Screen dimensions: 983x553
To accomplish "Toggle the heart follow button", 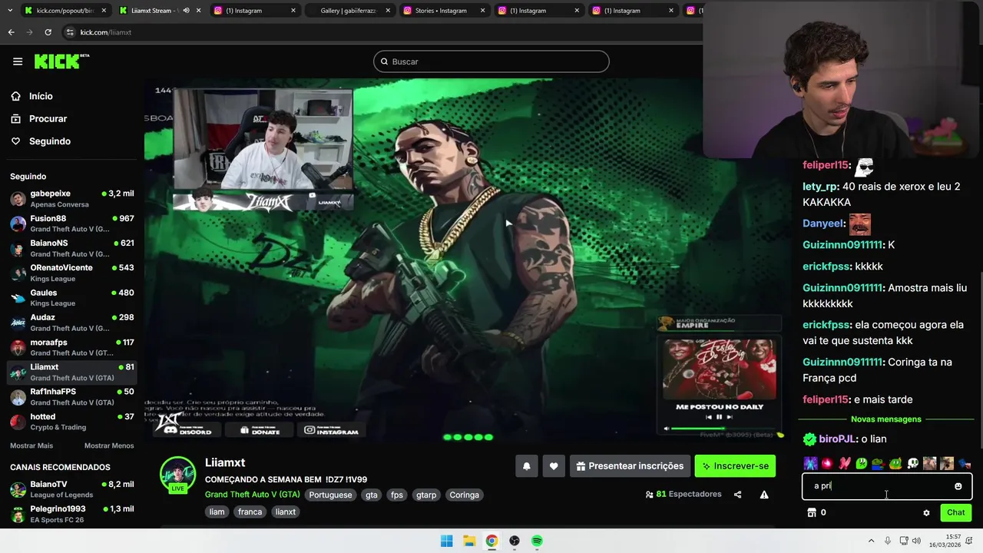I will pyautogui.click(x=554, y=466).
